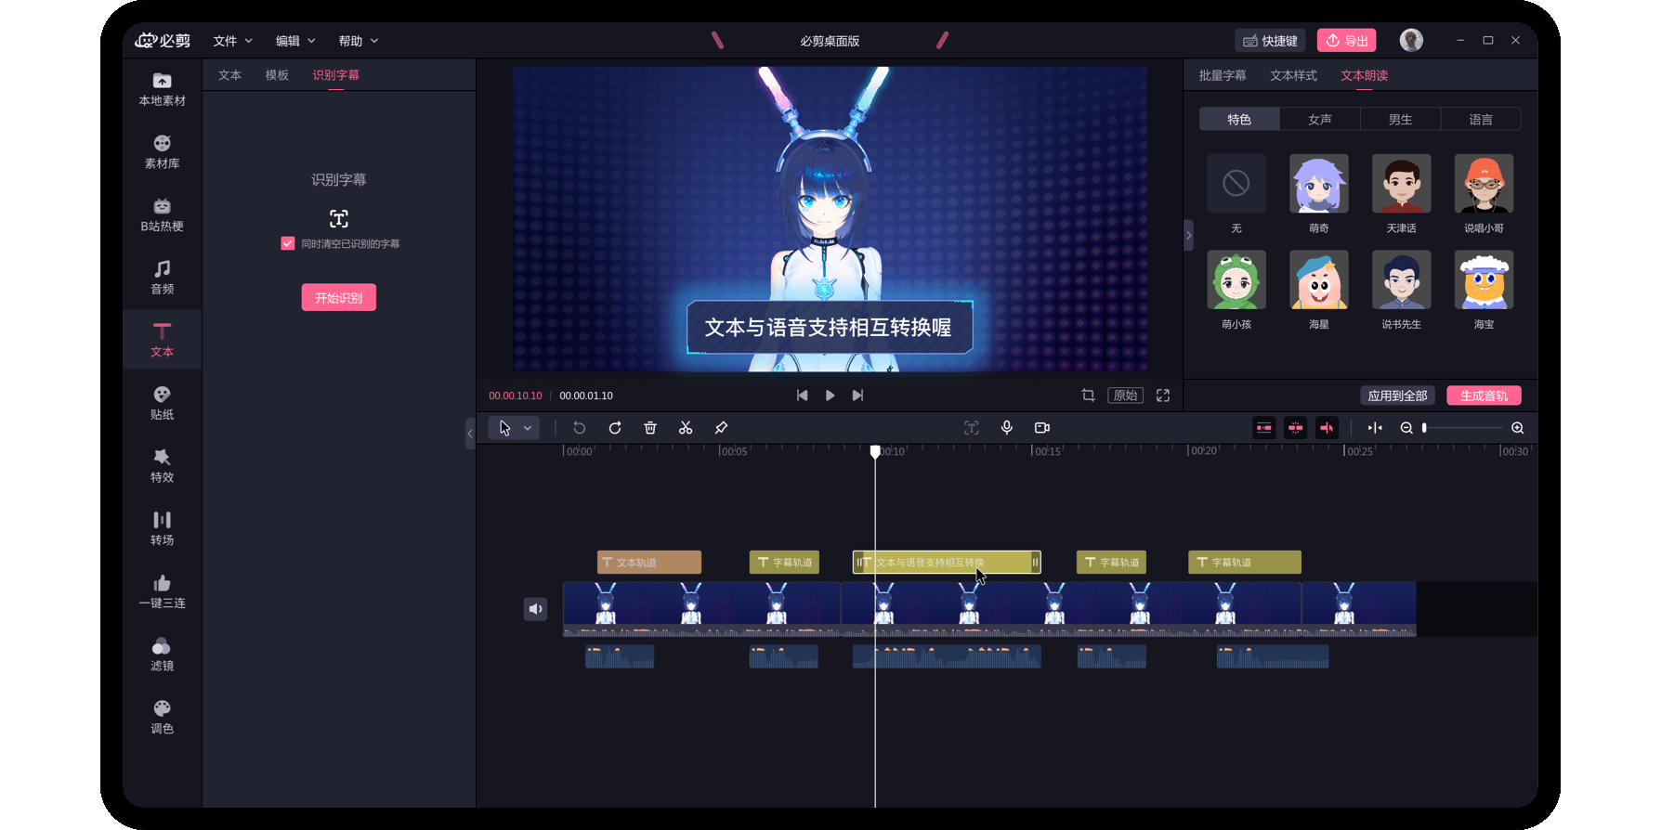1661x830 pixels.
Task: Select the 说书先生 voice
Action: coord(1402,280)
